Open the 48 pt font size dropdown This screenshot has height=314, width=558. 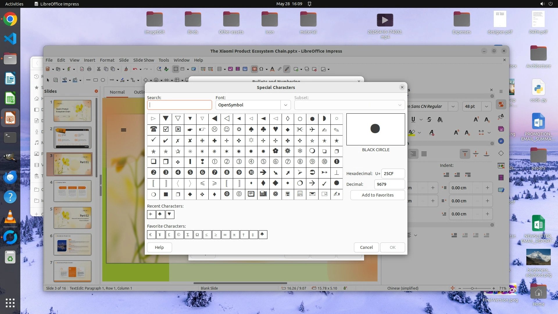coord(486,106)
